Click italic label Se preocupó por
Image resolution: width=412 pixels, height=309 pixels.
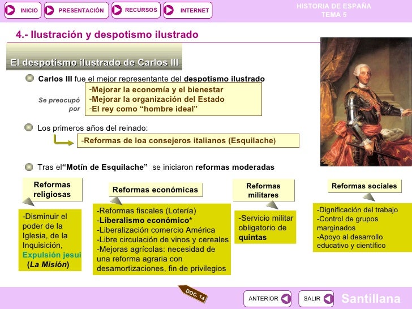pos(59,104)
